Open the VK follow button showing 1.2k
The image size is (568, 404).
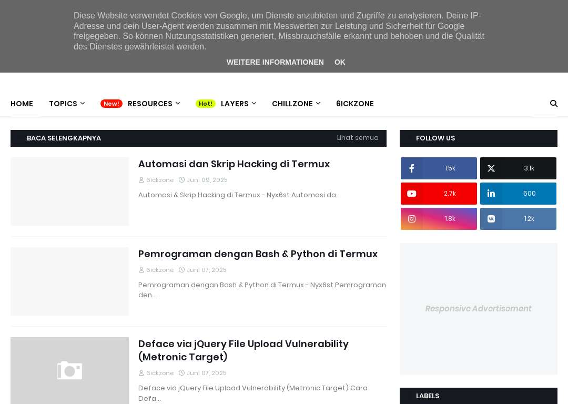[518, 219]
